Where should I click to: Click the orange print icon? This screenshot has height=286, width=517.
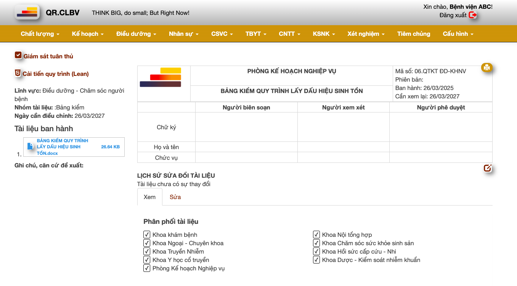coord(486,67)
